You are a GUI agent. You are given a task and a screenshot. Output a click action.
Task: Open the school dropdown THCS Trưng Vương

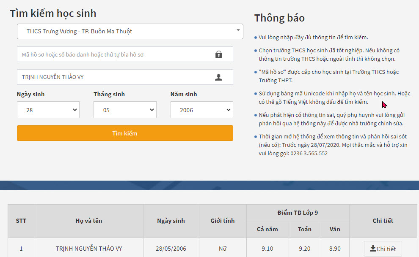click(130, 31)
